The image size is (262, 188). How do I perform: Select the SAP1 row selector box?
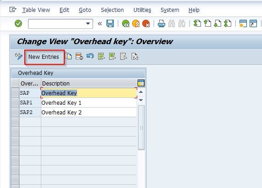click(15, 103)
